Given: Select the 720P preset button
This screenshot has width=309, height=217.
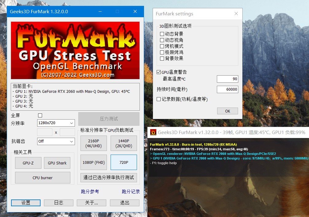Looking at the screenshot, I should pos(124,162).
